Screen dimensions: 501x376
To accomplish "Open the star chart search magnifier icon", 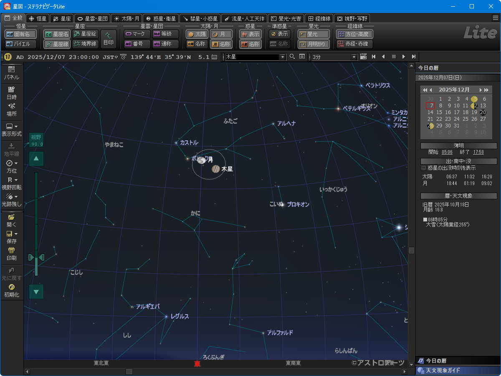I will click(292, 57).
